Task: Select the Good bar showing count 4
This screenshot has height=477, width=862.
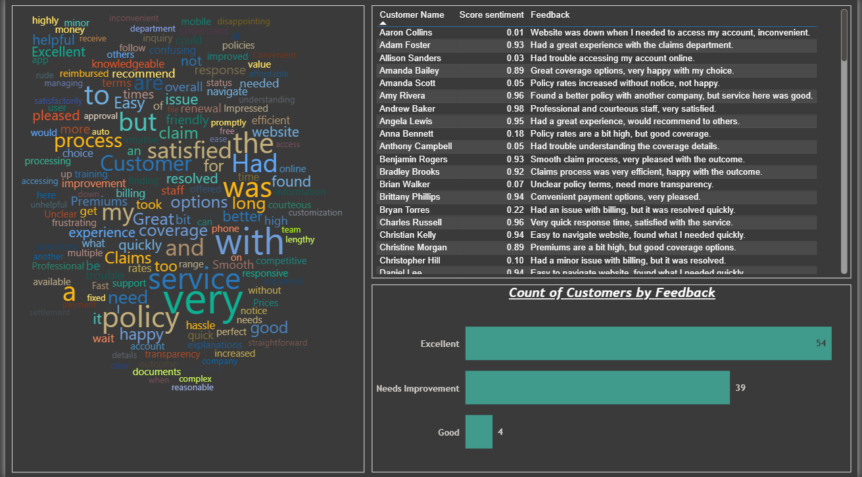Action: [x=479, y=432]
